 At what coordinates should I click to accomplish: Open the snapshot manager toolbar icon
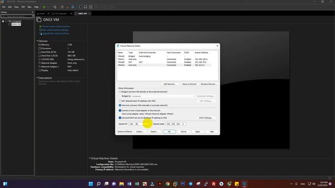point(73,7)
